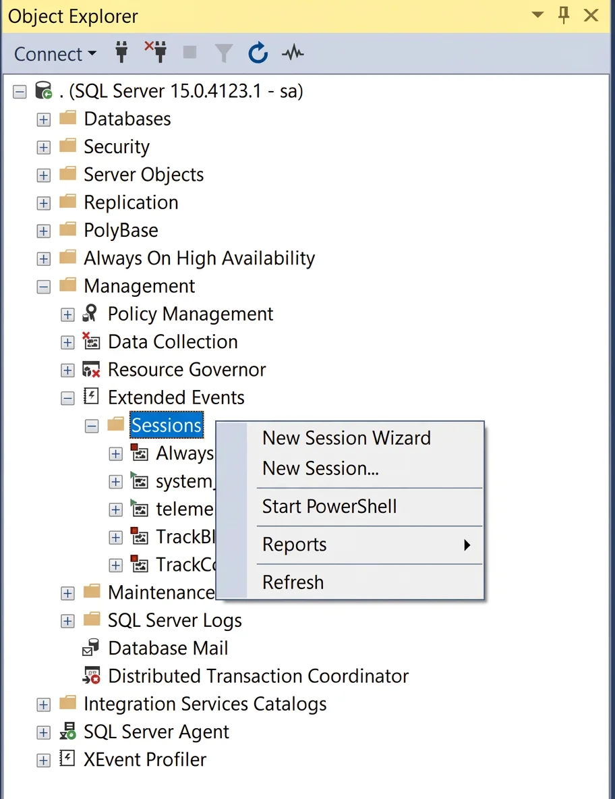
Task: Select the Database Mail icon
Action: point(90,648)
